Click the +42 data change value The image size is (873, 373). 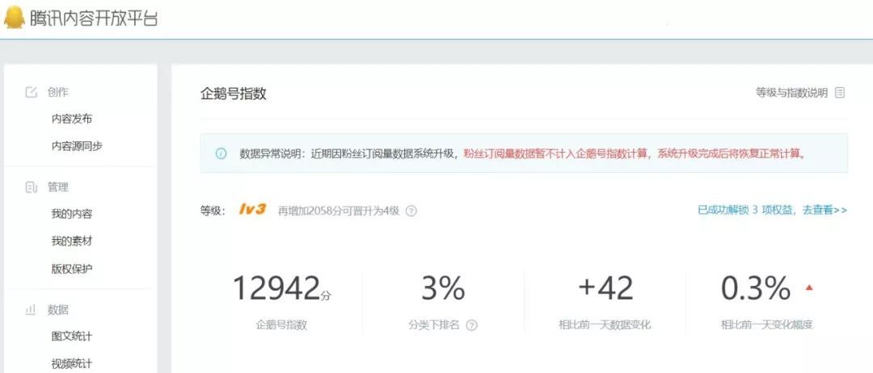[605, 288]
